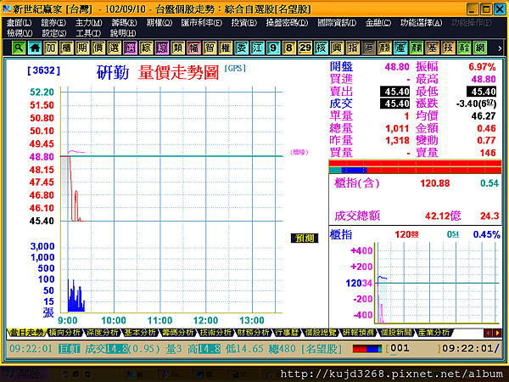
Task: Click the yellow 8 toolbar icon
Action: click(289, 48)
